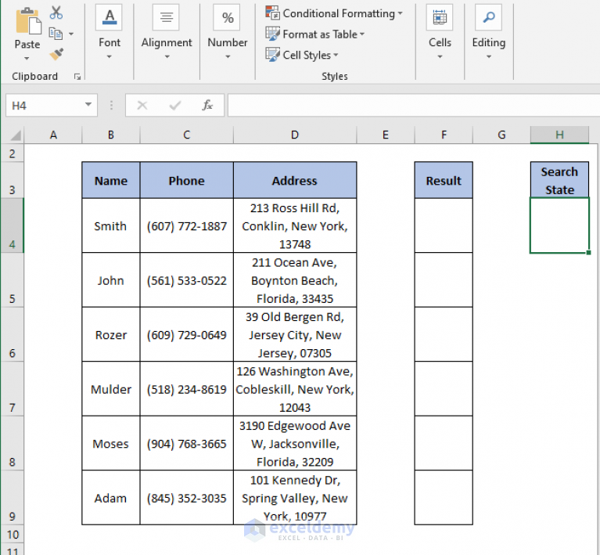Expand the Name Box dropdown arrow
This screenshot has height=555, width=600.
[88, 105]
